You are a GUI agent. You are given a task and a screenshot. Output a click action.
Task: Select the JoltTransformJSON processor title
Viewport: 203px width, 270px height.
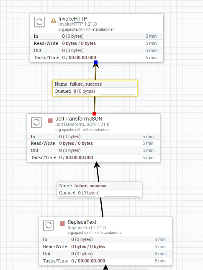pyautogui.click(x=79, y=119)
